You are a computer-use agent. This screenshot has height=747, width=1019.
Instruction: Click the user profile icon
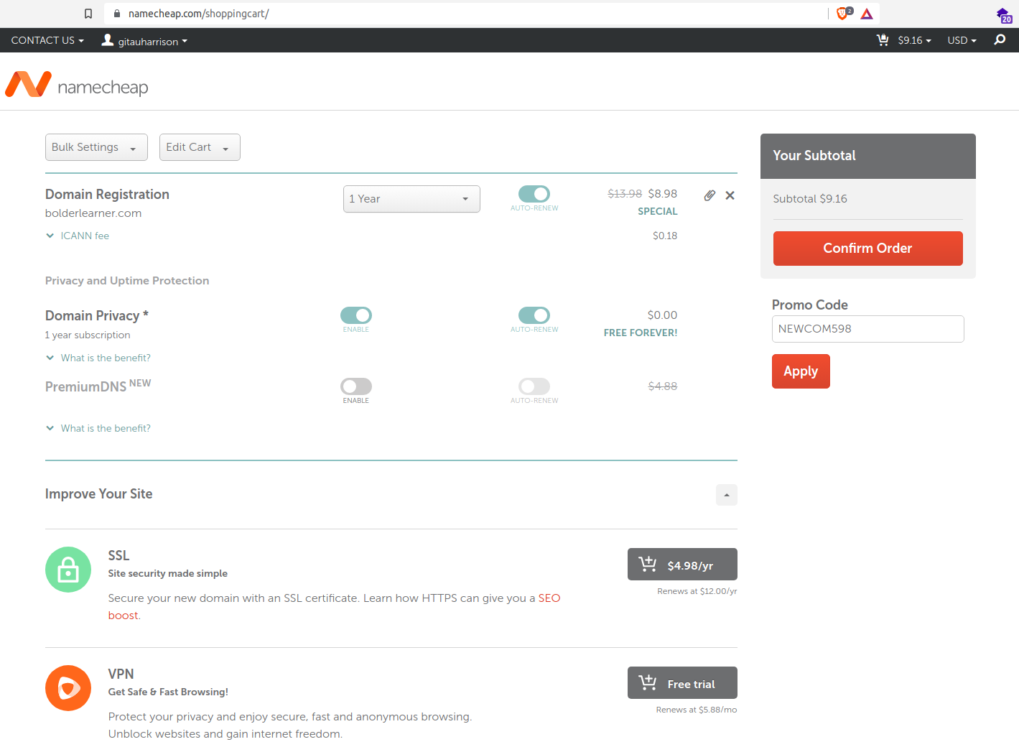pyautogui.click(x=108, y=40)
